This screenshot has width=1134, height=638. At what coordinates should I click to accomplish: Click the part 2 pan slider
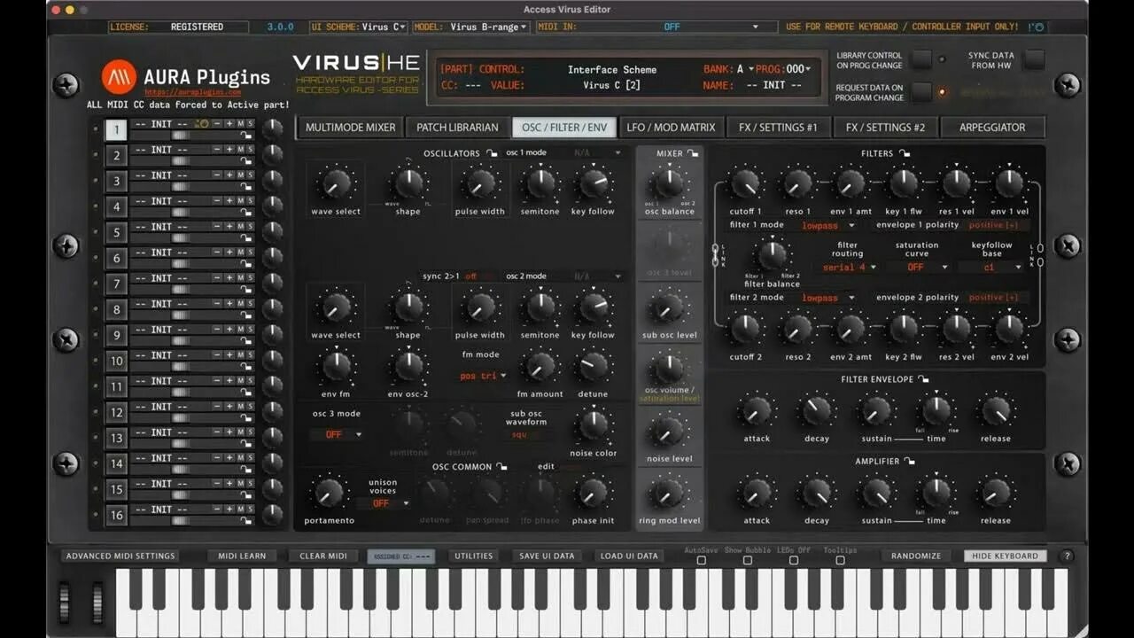180,162
